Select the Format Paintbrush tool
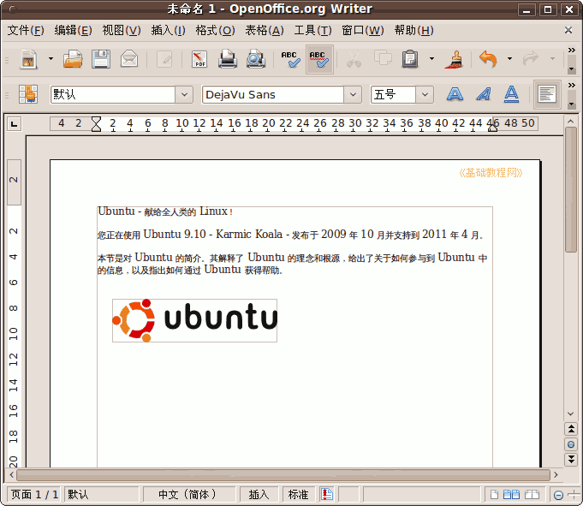The image size is (583, 506). tap(454, 59)
